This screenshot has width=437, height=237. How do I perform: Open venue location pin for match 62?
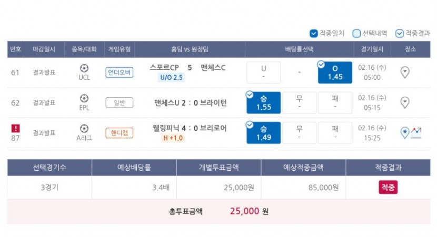tap(405, 102)
